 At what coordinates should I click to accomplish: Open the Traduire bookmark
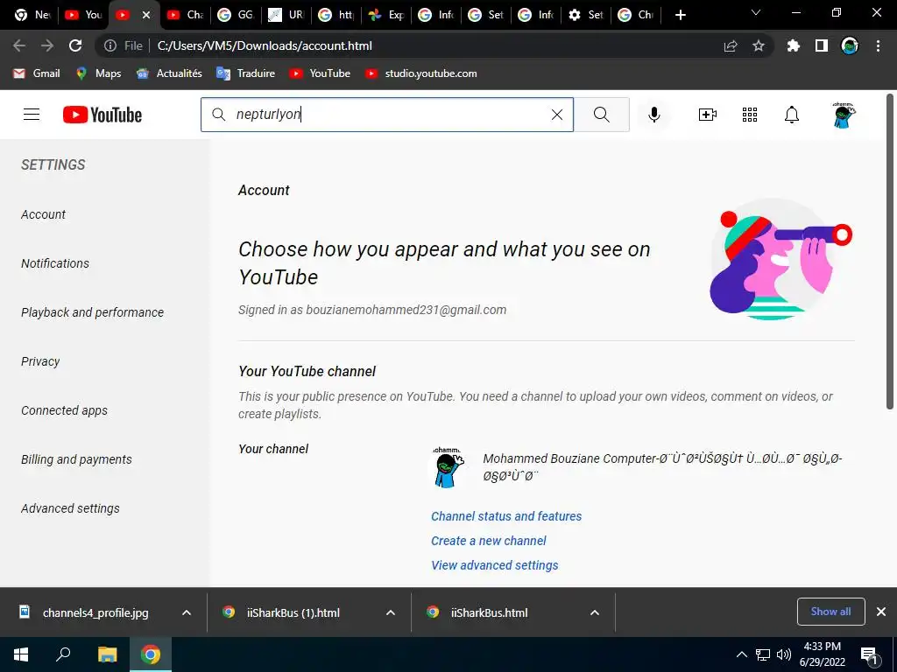tap(245, 73)
